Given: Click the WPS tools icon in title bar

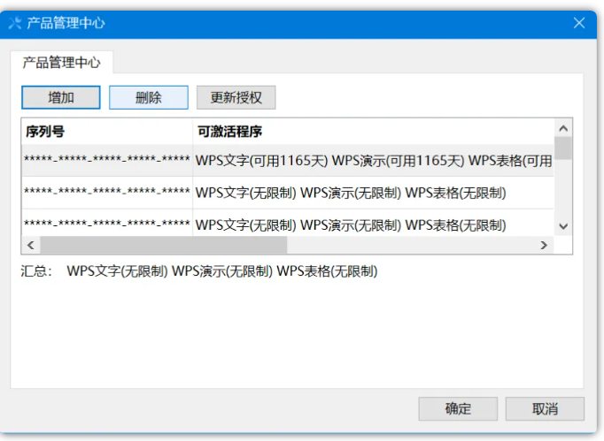Looking at the screenshot, I should click(x=15, y=23).
